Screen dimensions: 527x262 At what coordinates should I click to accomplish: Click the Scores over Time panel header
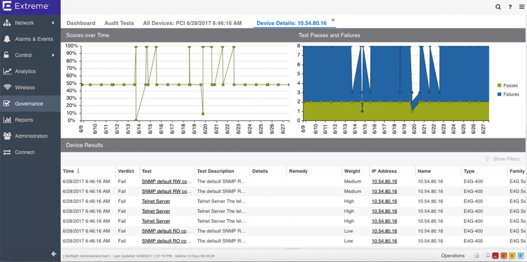point(177,35)
